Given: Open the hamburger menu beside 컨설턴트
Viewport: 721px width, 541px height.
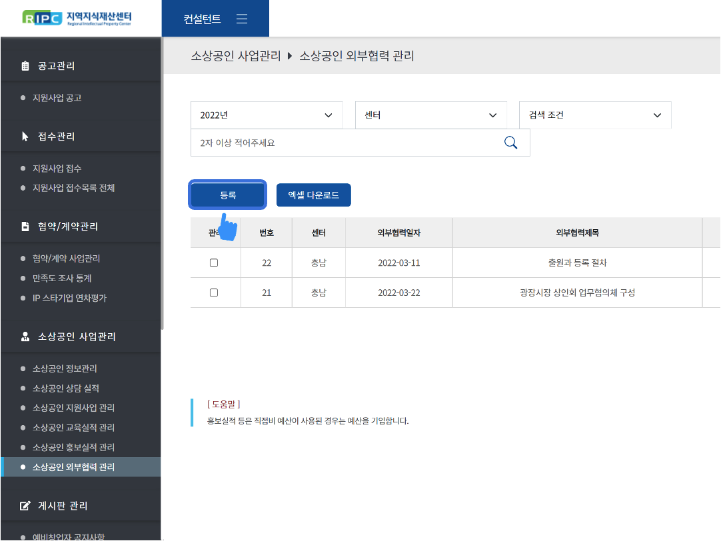Looking at the screenshot, I should (x=242, y=19).
